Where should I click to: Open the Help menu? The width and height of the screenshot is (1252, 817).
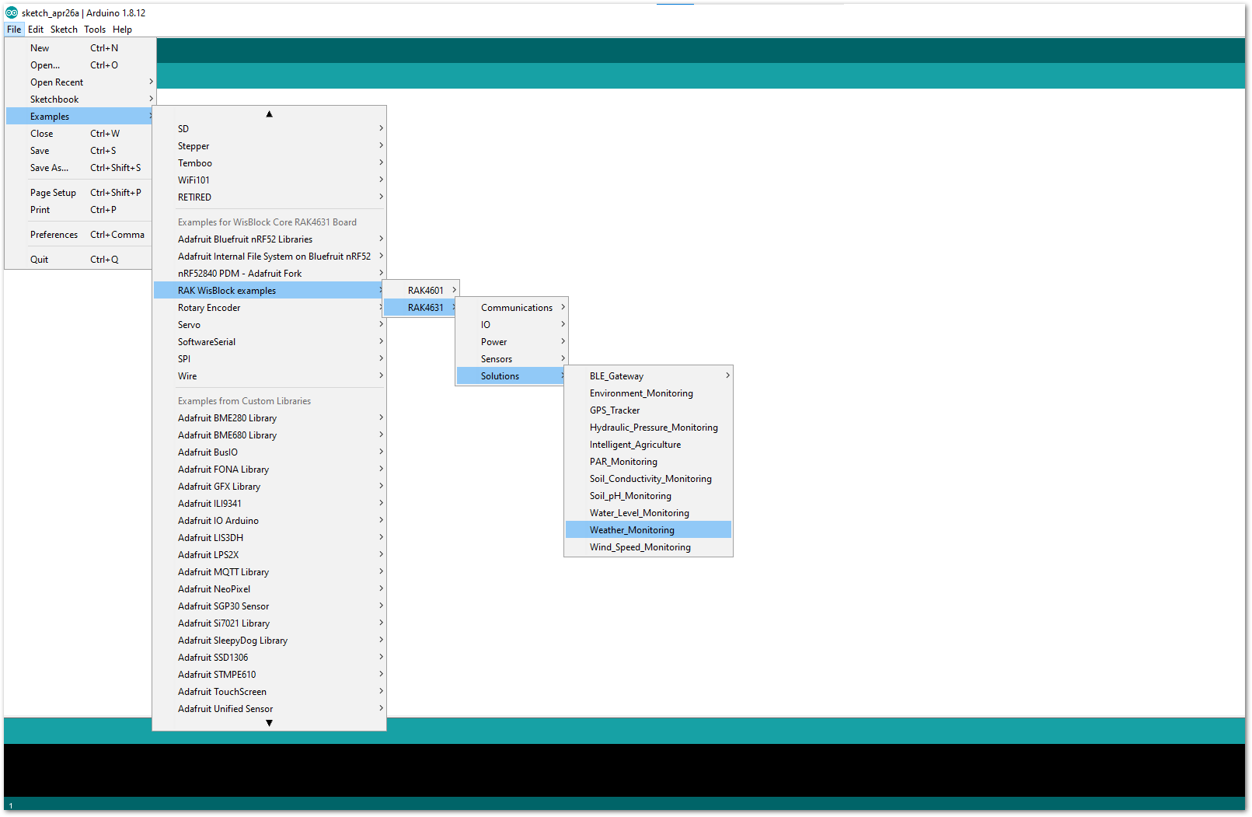(x=122, y=30)
